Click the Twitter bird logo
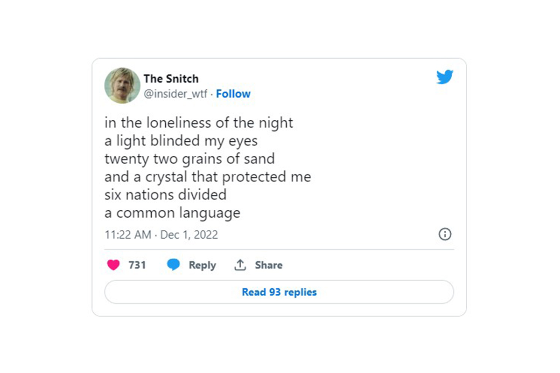560x373 pixels. click(x=445, y=77)
